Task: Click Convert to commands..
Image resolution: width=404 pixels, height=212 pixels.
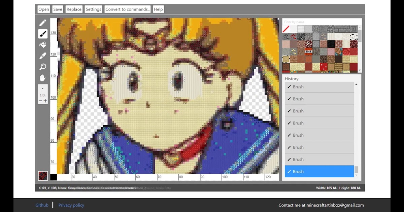Action: point(128,9)
